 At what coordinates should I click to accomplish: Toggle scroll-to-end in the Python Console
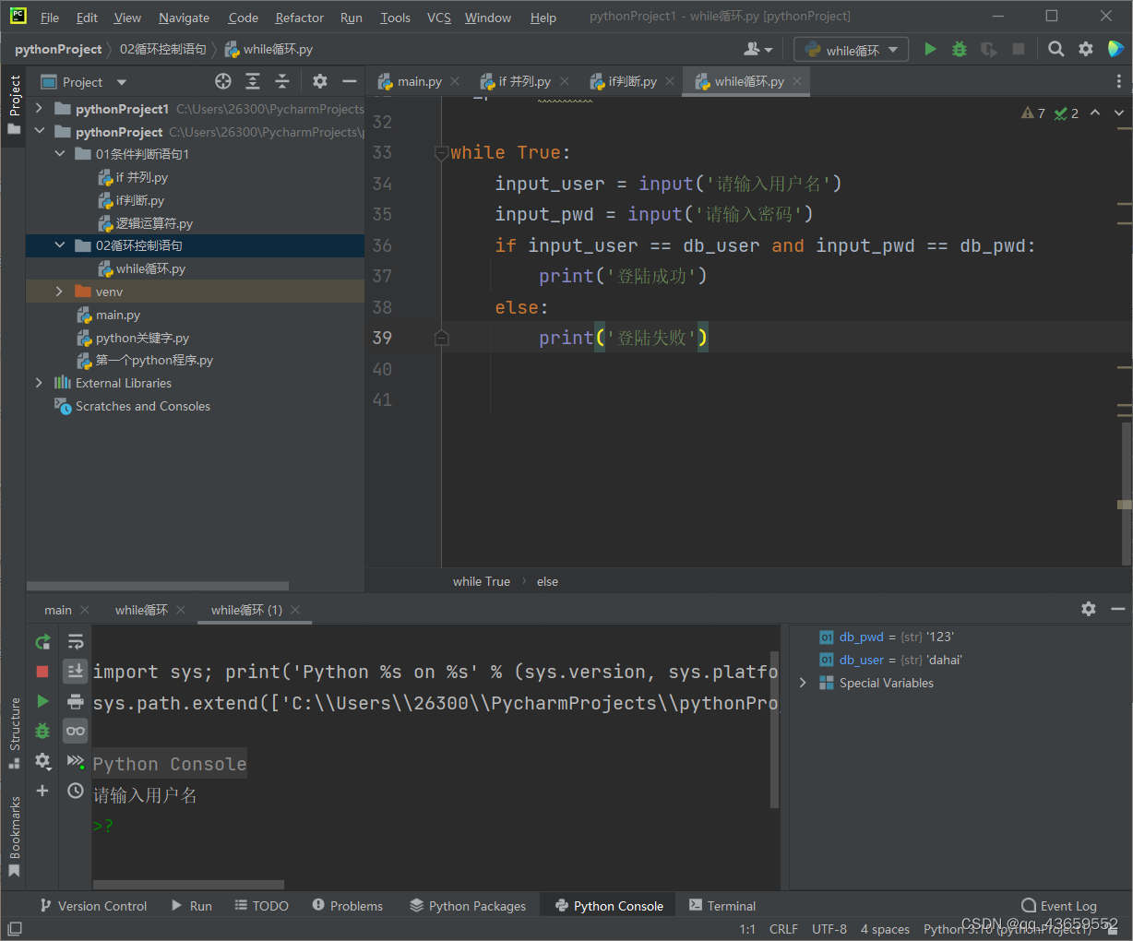(75, 671)
